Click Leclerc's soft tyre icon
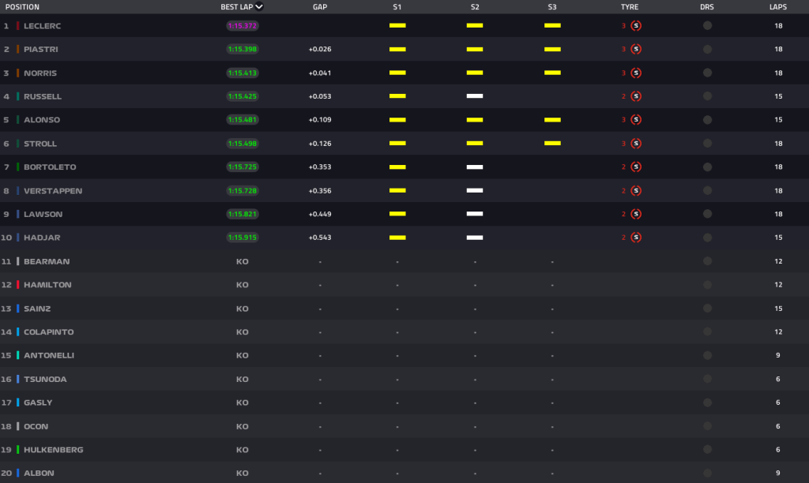The image size is (809, 483). [x=636, y=26]
